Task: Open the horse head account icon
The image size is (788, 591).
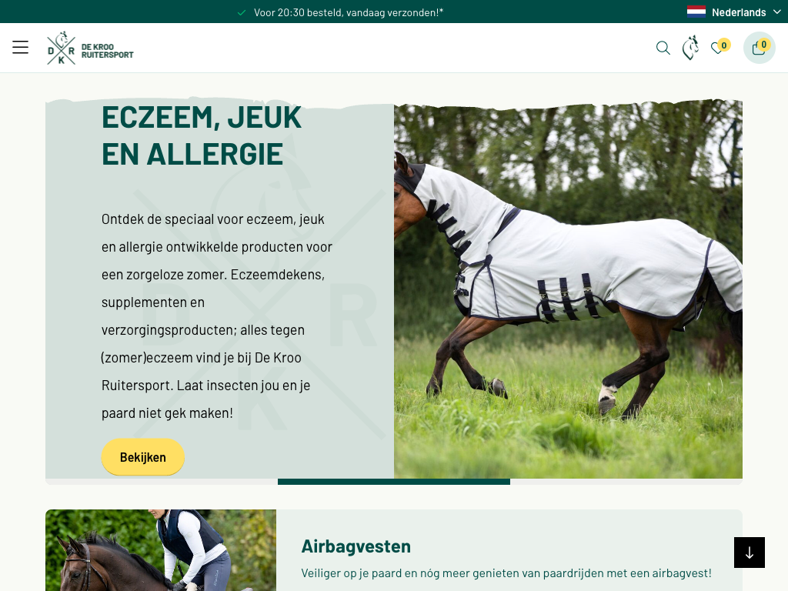Action: click(x=690, y=48)
